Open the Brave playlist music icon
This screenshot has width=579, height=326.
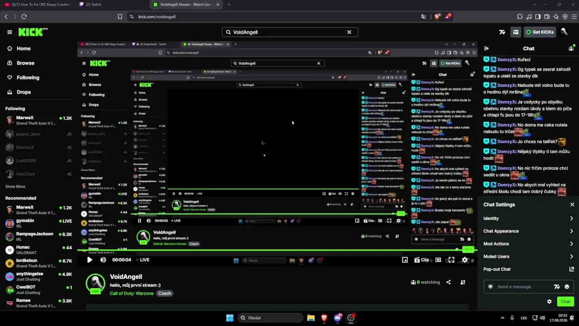click(529, 17)
